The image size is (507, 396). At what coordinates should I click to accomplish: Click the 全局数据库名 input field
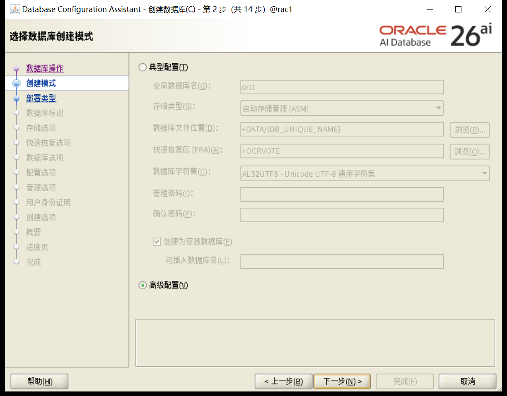pos(342,87)
